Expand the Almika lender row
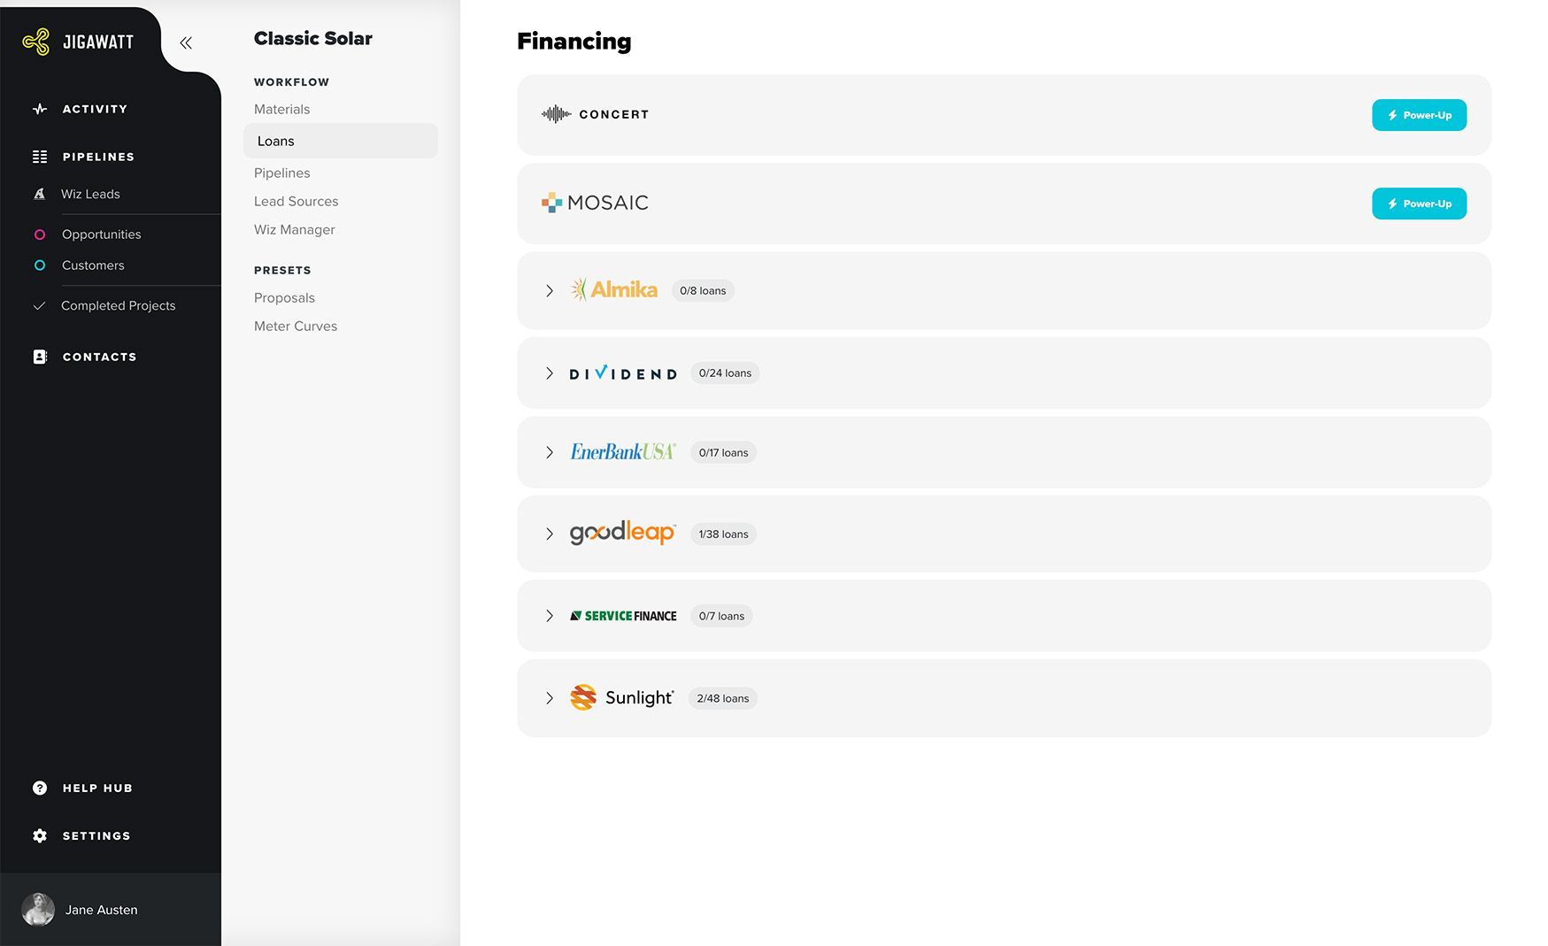 point(550,290)
